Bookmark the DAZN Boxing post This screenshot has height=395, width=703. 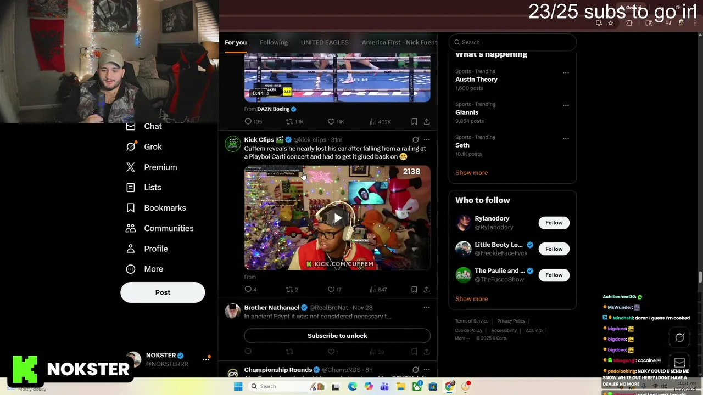414,122
